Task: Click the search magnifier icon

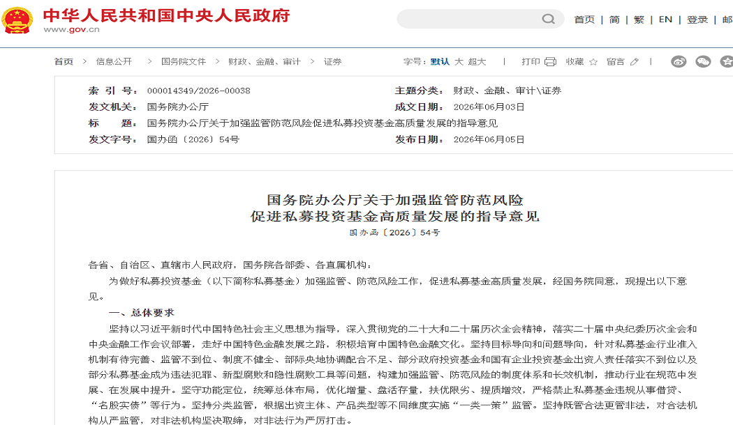Action: point(548,19)
